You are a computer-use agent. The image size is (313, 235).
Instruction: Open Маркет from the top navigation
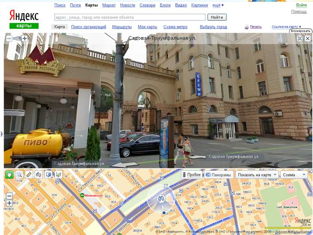click(109, 5)
